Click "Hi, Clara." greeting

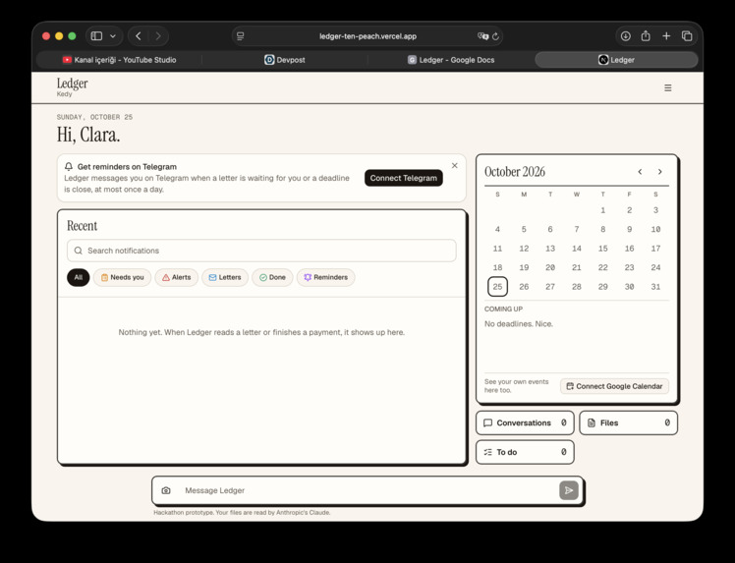click(88, 135)
